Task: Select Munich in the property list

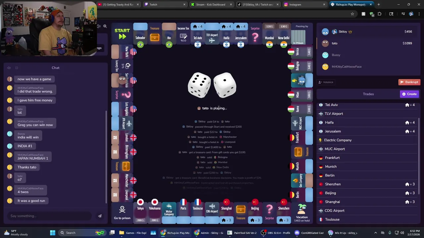Action: pos(367,167)
